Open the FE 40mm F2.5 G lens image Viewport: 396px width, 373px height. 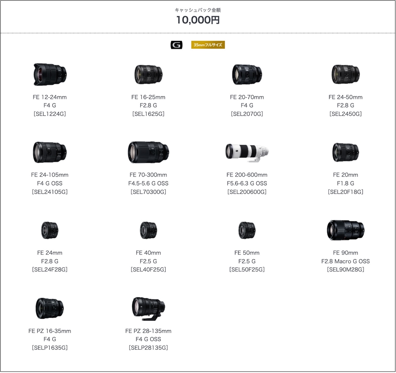(148, 230)
